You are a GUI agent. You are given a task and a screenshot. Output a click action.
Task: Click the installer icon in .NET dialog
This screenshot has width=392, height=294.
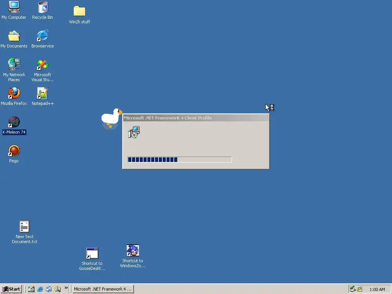tap(134, 132)
